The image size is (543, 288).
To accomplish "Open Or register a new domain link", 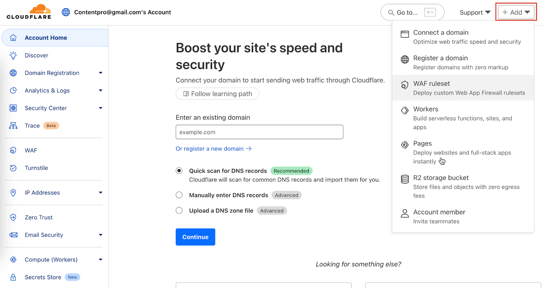I will tap(213, 149).
